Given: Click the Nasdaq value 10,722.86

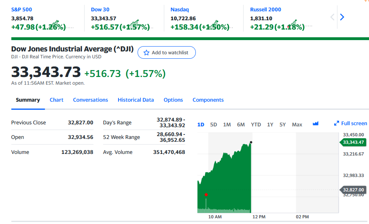Looking at the screenshot, I should (x=183, y=18).
